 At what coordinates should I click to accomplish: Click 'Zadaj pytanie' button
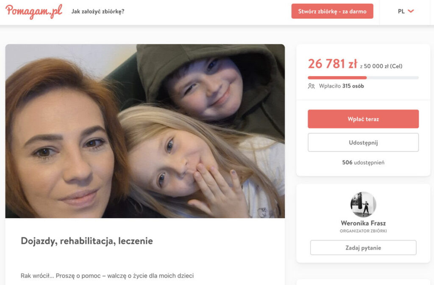point(363,248)
